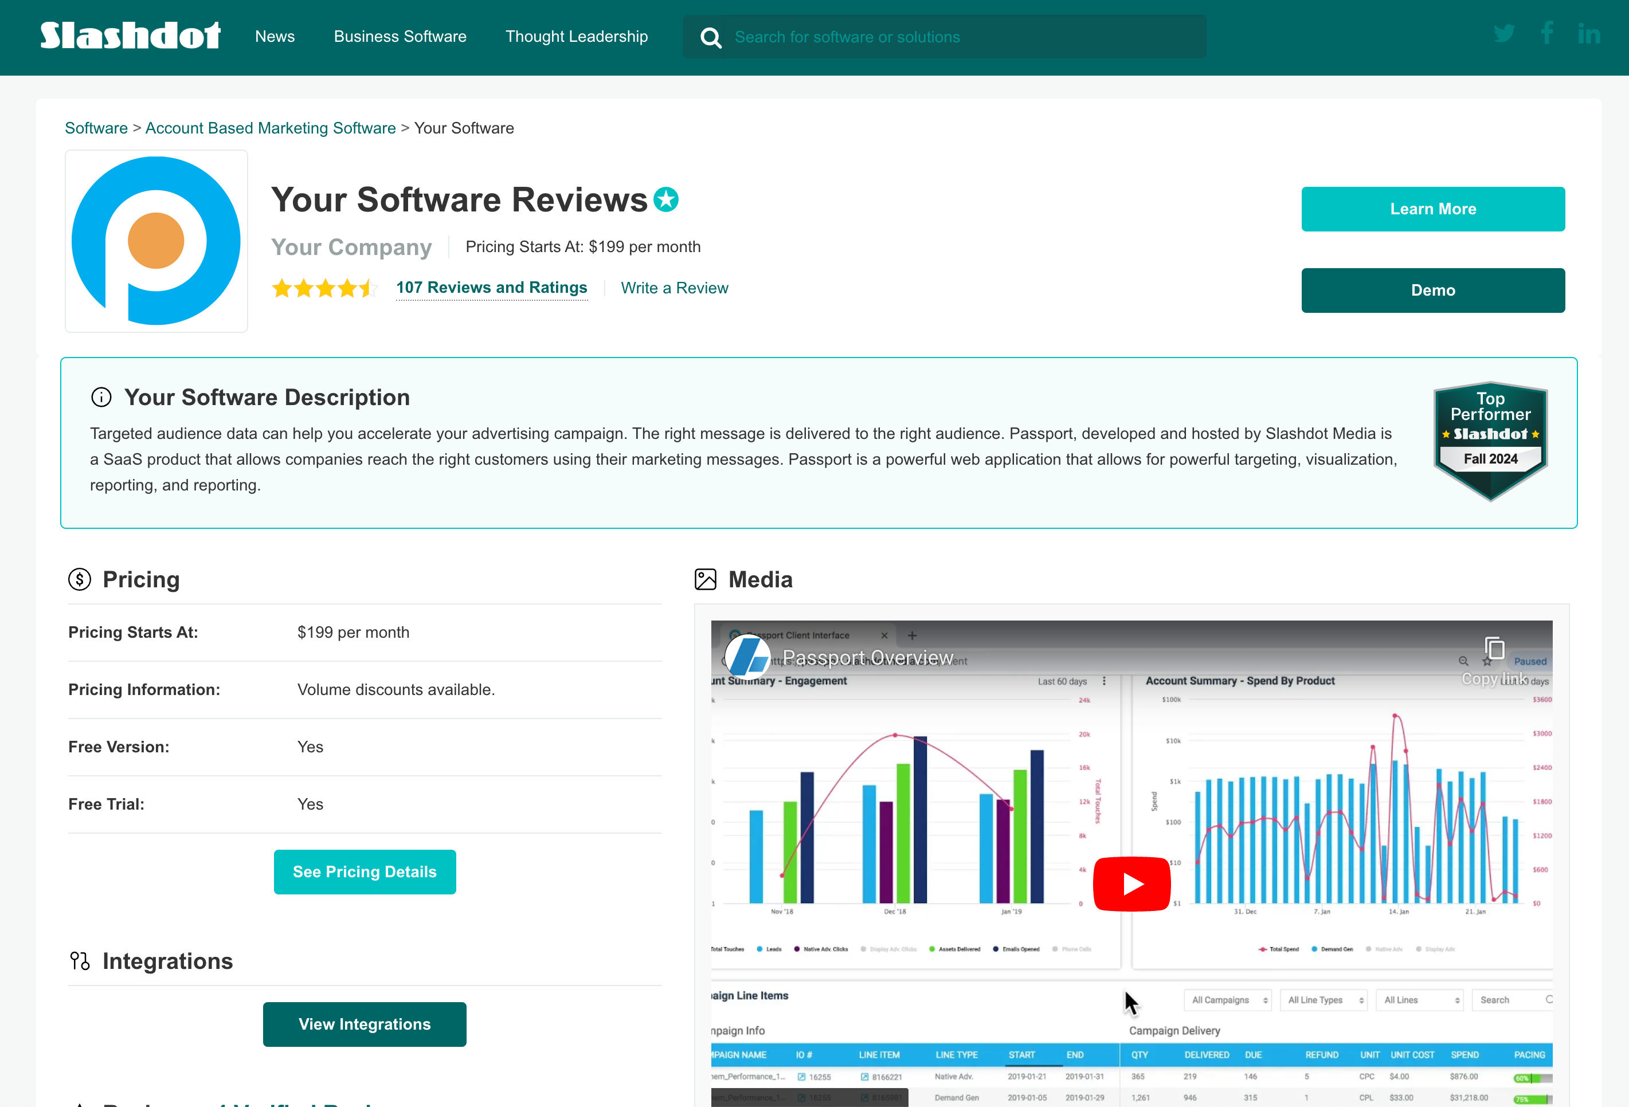Expand the All Line Types selector
This screenshot has width=1629, height=1107.
[x=1323, y=1000]
